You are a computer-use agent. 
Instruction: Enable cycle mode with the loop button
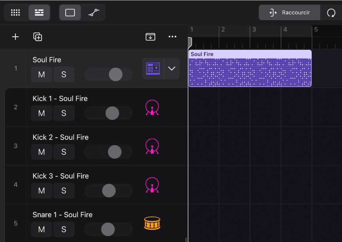point(331,12)
